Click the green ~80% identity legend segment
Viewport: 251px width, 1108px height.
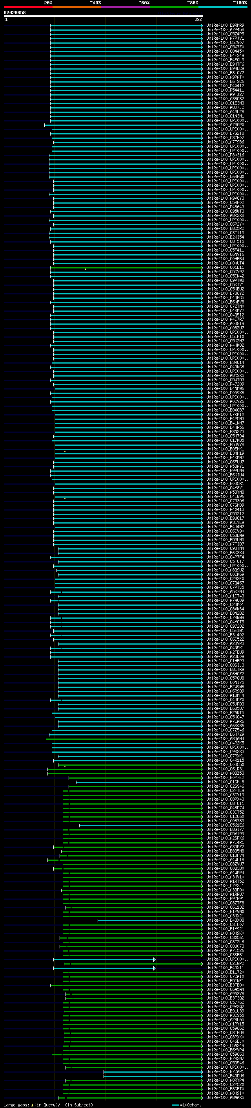coord(174,7)
